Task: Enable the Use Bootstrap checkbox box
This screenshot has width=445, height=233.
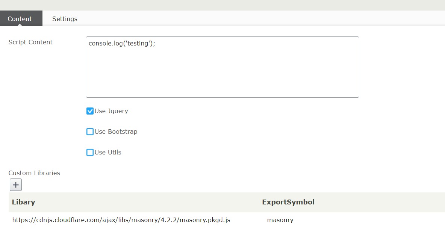Action: pyautogui.click(x=90, y=132)
